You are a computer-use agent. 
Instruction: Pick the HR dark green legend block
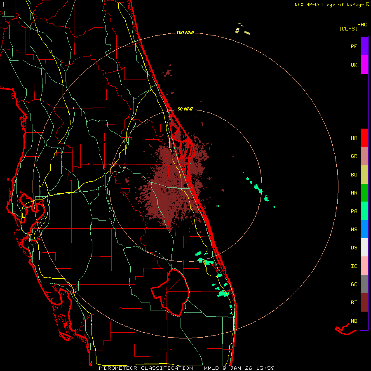364,193
